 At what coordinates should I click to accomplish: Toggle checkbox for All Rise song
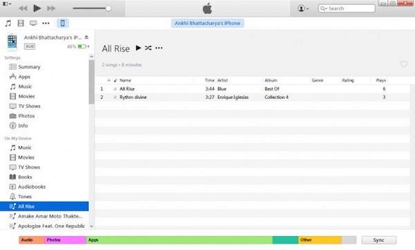tap(115, 89)
